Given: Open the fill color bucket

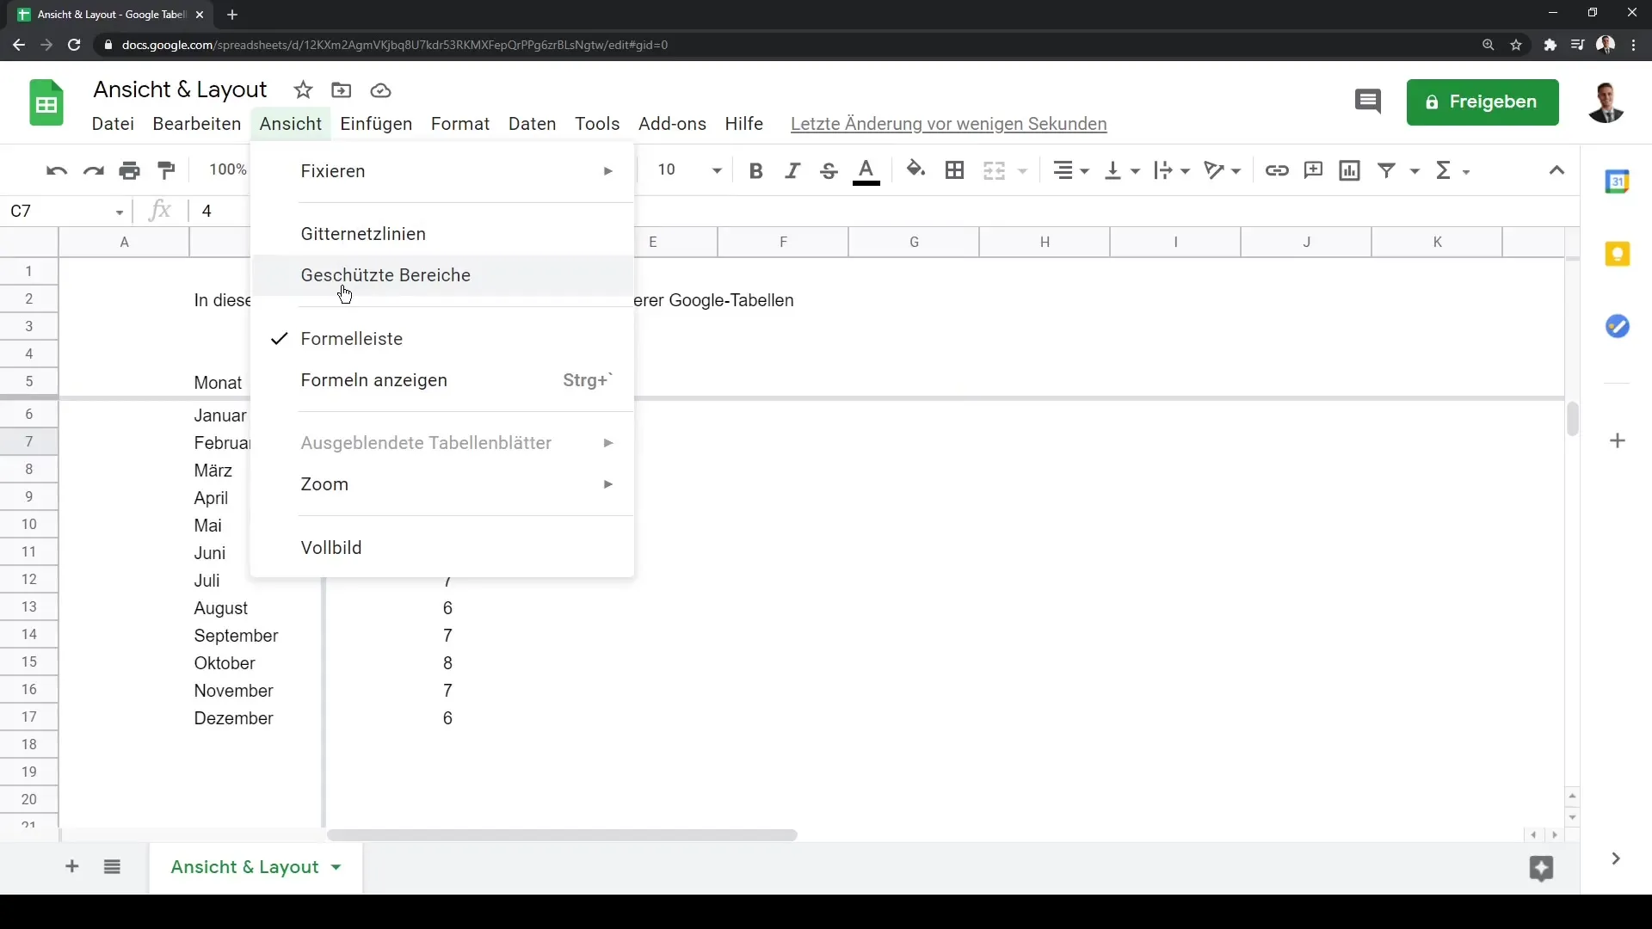Looking at the screenshot, I should tap(916, 170).
